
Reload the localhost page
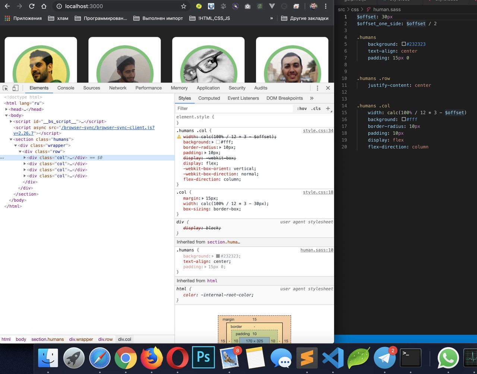pyautogui.click(x=32, y=6)
